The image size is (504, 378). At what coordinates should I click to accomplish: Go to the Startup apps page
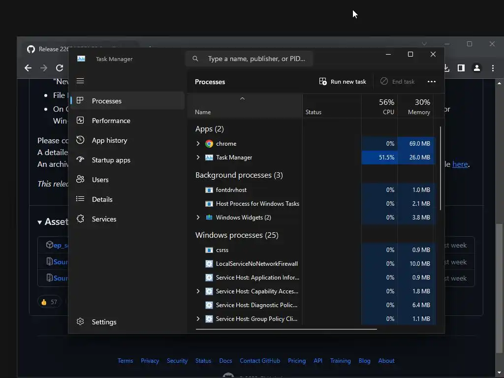(127, 160)
